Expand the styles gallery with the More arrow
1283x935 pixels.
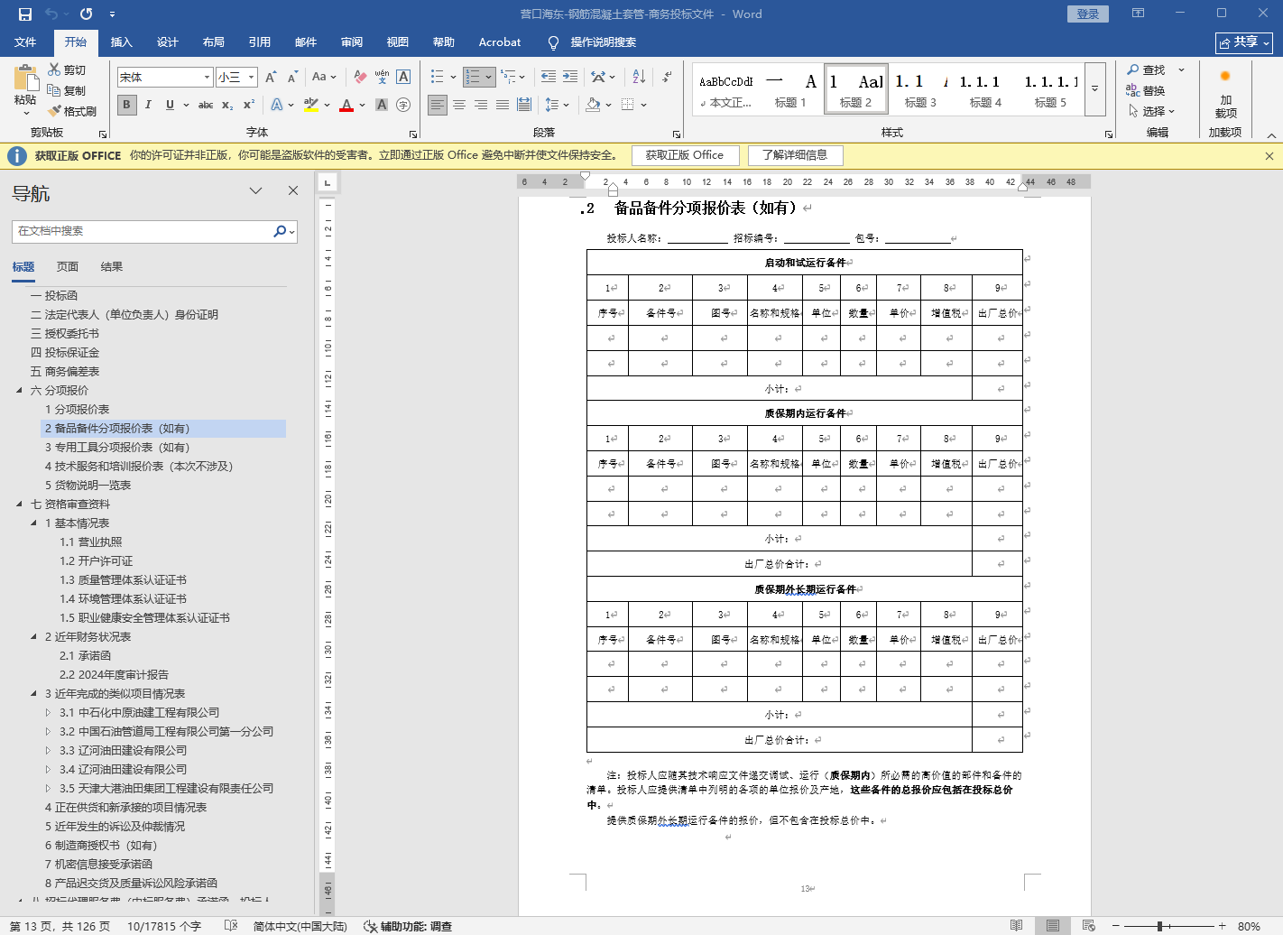click(x=1094, y=89)
